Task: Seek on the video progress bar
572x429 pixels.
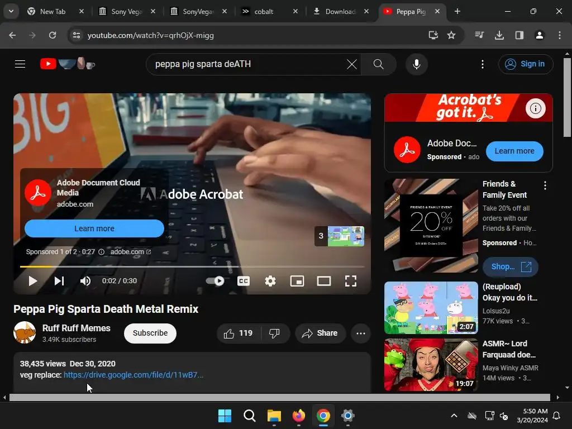Action: coord(192,266)
